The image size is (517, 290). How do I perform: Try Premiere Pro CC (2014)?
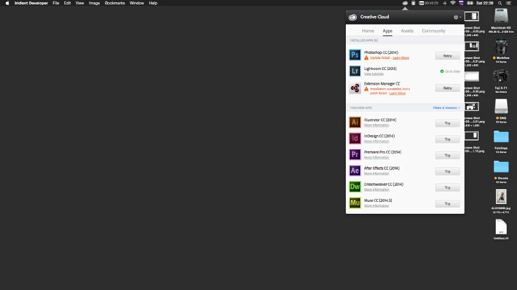point(447,155)
